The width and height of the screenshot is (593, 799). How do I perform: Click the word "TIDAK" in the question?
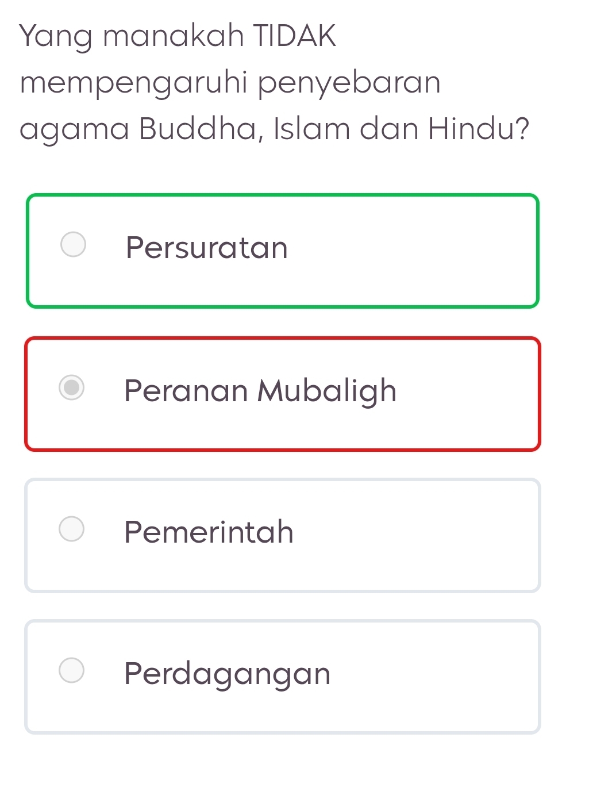tap(294, 36)
